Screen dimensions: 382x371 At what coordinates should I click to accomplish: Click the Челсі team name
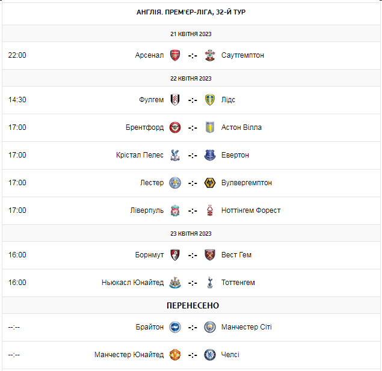point(230,355)
